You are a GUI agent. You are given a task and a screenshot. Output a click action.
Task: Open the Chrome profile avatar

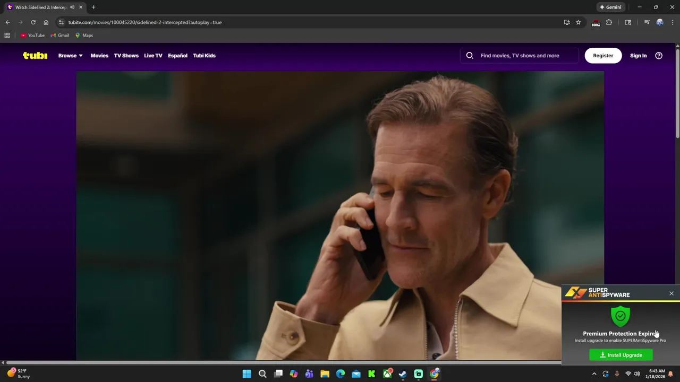pyautogui.click(x=660, y=22)
